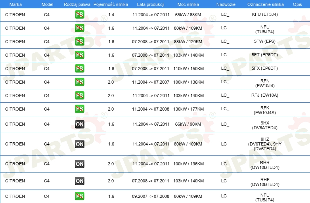
Task: Select engine code RFJ (EW10A)
Action: point(265,95)
